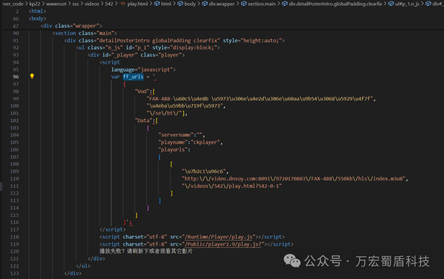
Task: Click line number 96 in the gutter
Action: pyautogui.click(x=16, y=77)
